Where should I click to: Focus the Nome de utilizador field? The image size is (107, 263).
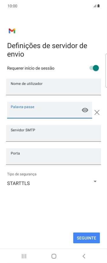coord(53,87)
